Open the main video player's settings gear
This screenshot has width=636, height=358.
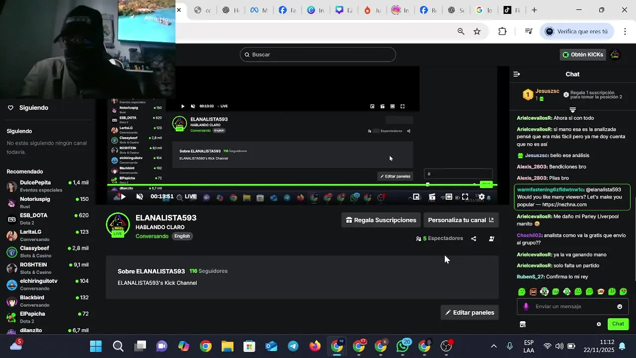pos(481,197)
